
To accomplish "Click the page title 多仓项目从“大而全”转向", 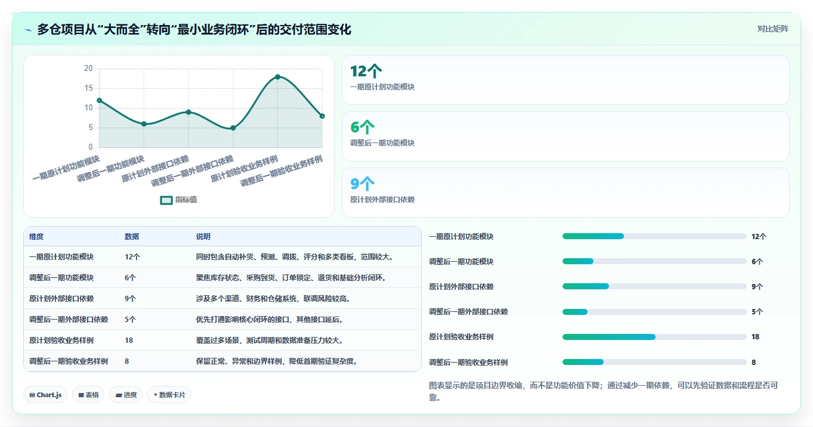I will [194, 29].
